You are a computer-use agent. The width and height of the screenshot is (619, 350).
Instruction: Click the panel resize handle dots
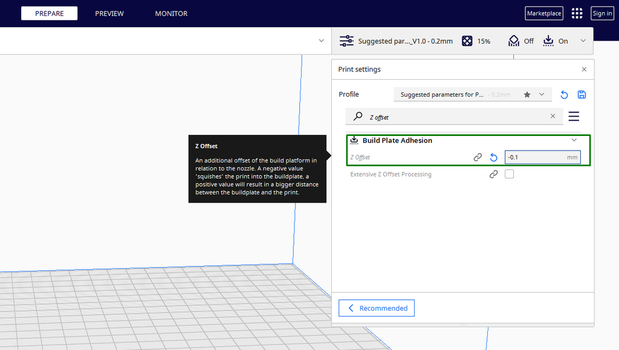(462, 325)
